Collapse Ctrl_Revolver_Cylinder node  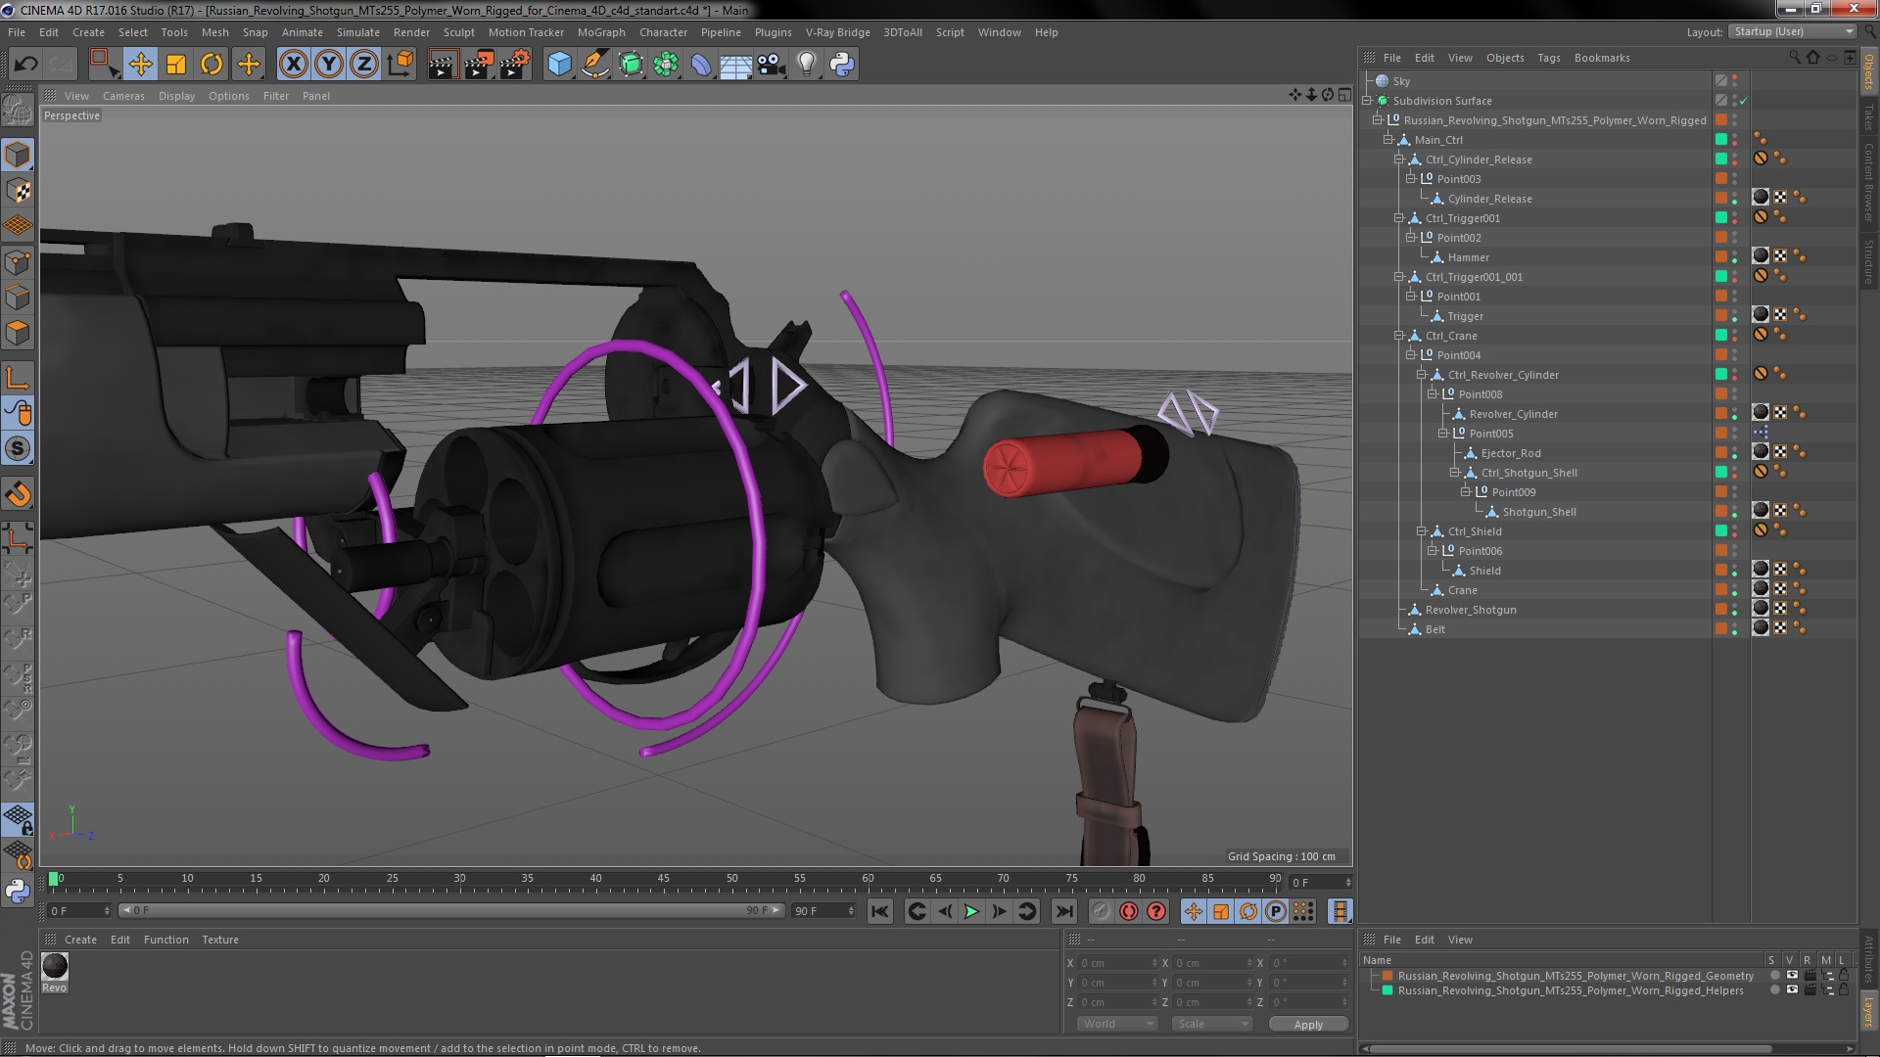[x=1422, y=375]
